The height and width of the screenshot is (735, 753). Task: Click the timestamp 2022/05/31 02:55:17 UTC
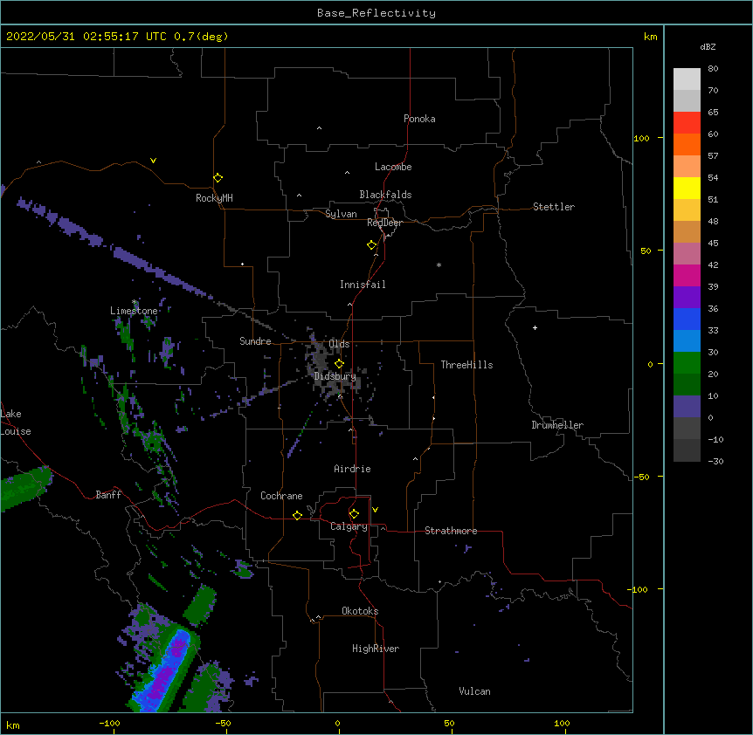[86, 37]
